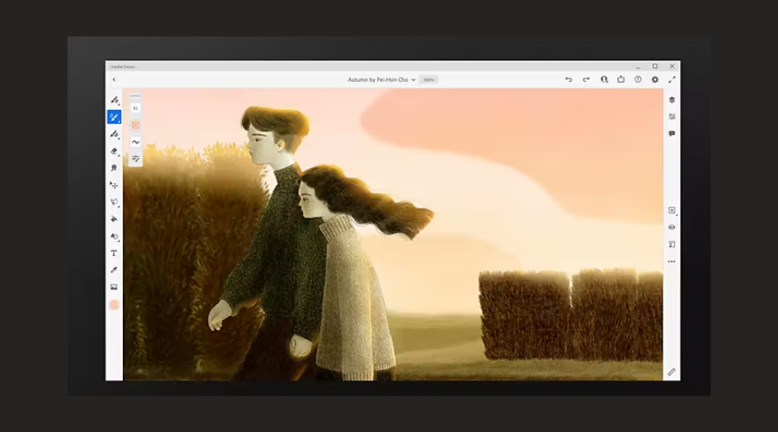Open the Share/export menu
The height and width of the screenshot is (432, 778).
pos(621,79)
